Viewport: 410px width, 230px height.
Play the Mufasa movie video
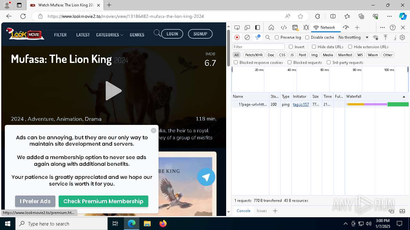pyautogui.click(x=113, y=91)
